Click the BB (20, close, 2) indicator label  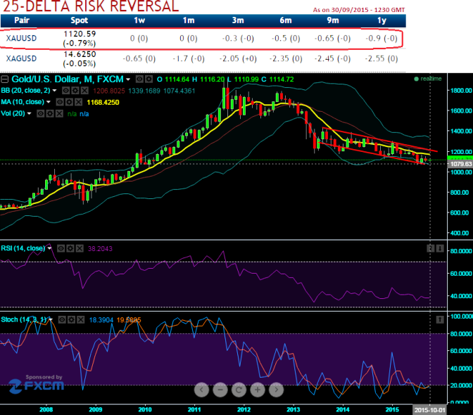click(25, 91)
